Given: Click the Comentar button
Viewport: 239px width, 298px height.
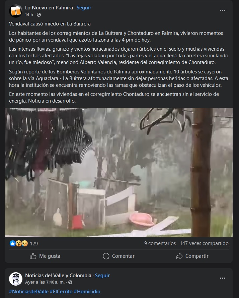Looking at the screenshot, I should tap(118, 256).
